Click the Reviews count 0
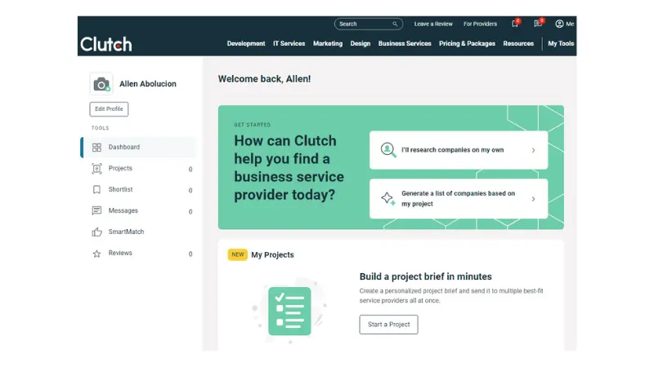 click(x=190, y=254)
